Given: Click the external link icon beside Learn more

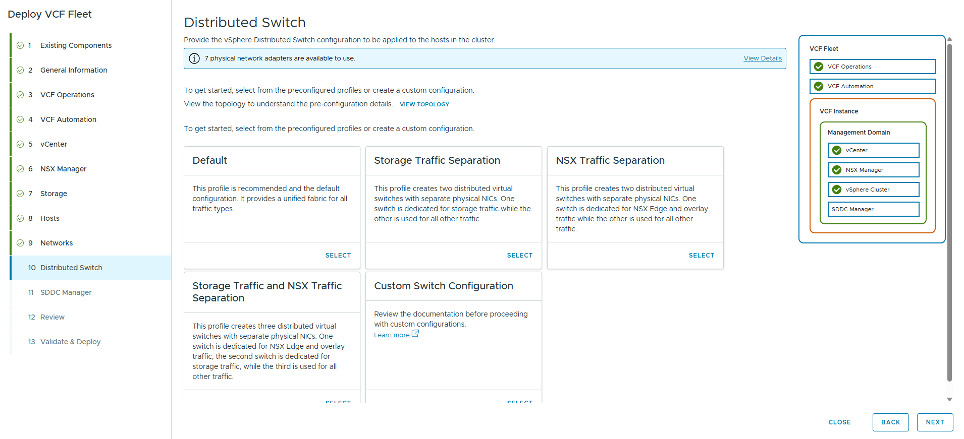Looking at the screenshot, I should 415,334.
